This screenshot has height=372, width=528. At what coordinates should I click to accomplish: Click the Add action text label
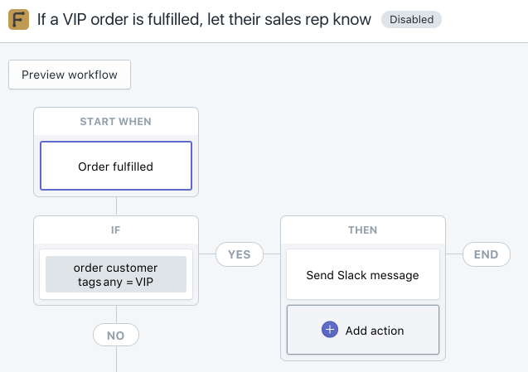[375, 331]
